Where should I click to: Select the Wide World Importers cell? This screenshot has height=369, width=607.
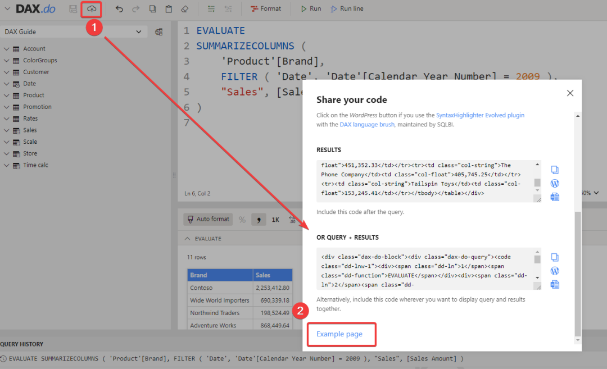pyautogui.click(x=220, y=300)
